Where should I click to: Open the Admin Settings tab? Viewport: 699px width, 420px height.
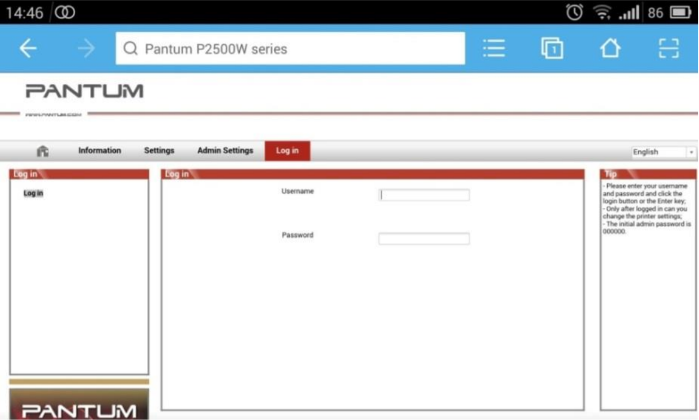[x=225, y=151]
